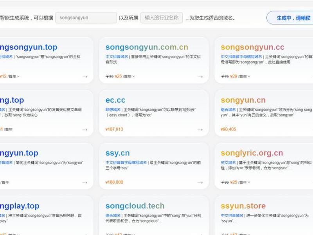Open the ssyun.store domain link
The image size is (313, 235).
pos(243,206)
